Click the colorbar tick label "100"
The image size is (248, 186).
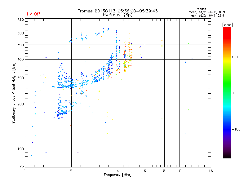(235, 57)
